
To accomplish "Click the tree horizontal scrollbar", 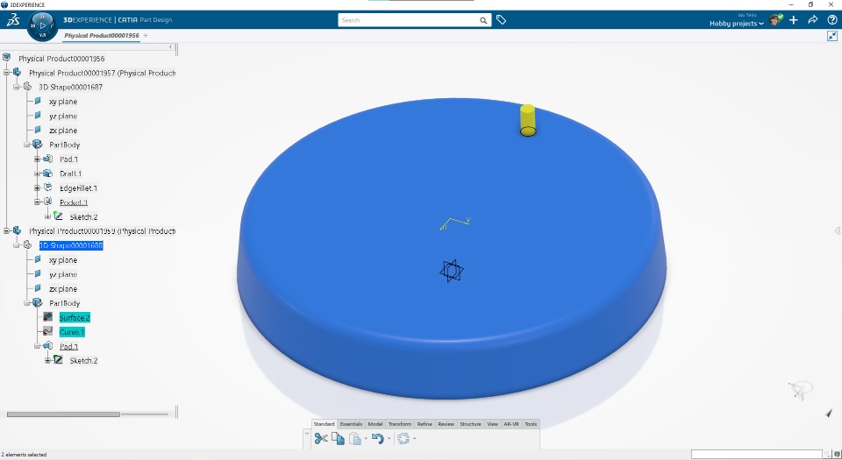I will click(63, 414).
